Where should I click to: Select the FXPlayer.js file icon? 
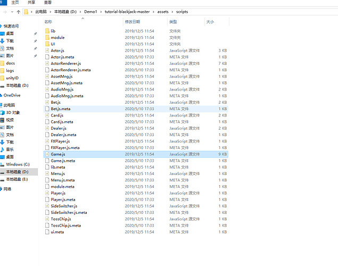47,142
